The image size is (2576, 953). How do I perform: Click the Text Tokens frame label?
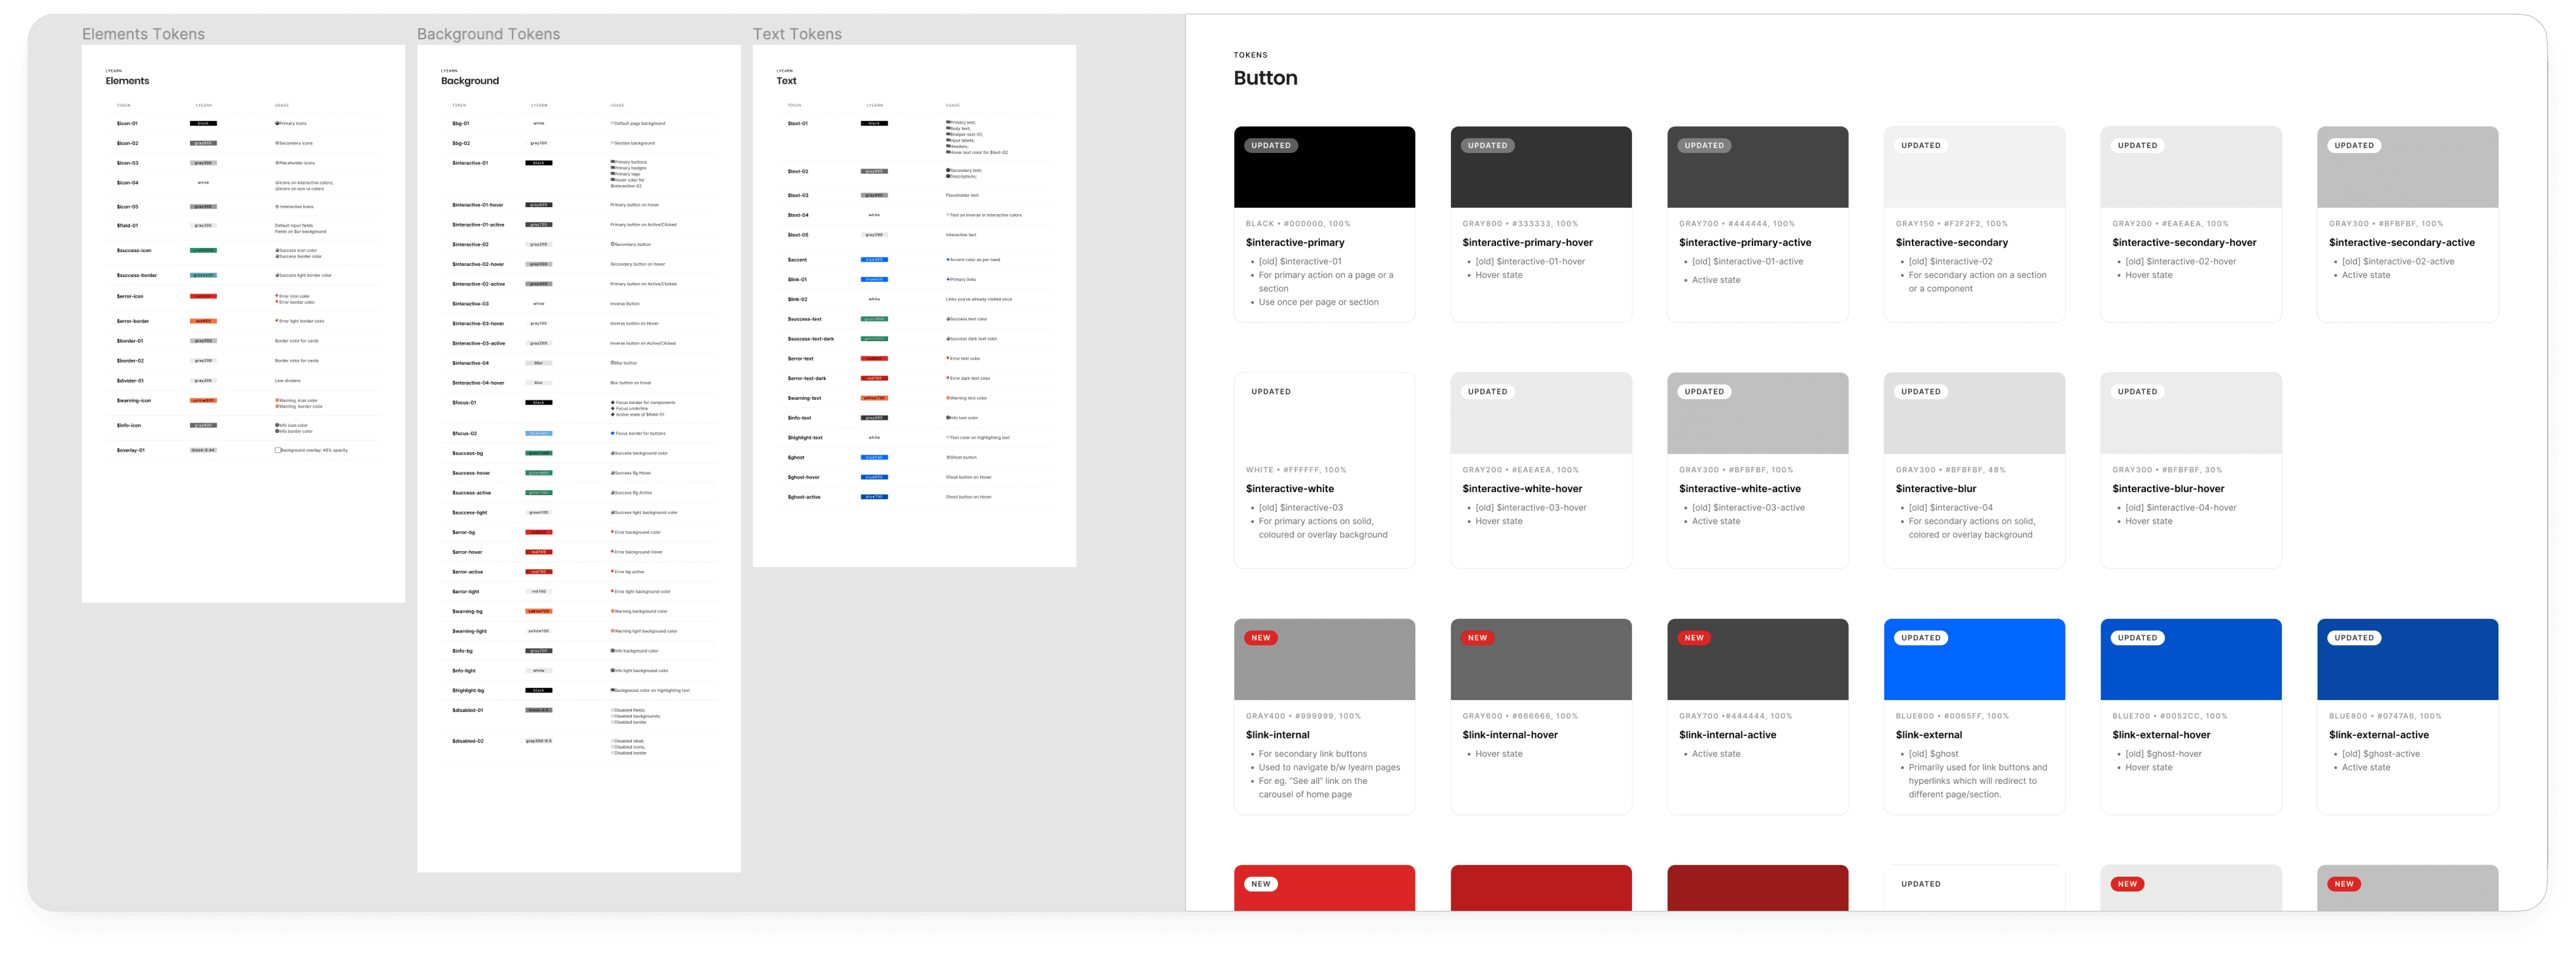click(797, 34)
